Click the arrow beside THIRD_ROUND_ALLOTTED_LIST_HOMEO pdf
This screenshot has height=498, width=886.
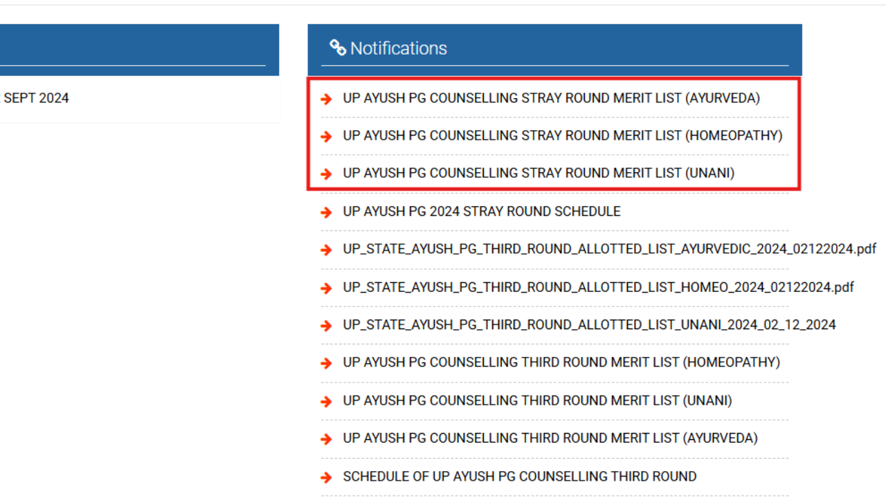326,288
